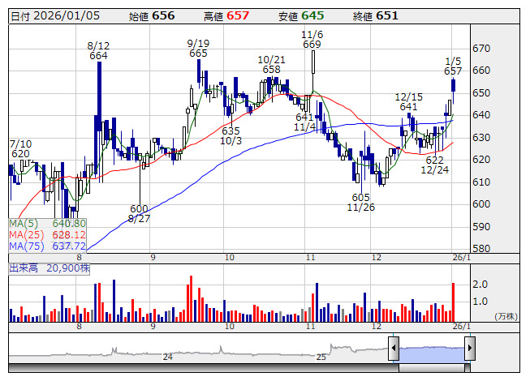This screenshot has width=530, height=381.
Task: Click the blue selected range in navigator
Action: [x=431, y=350]
